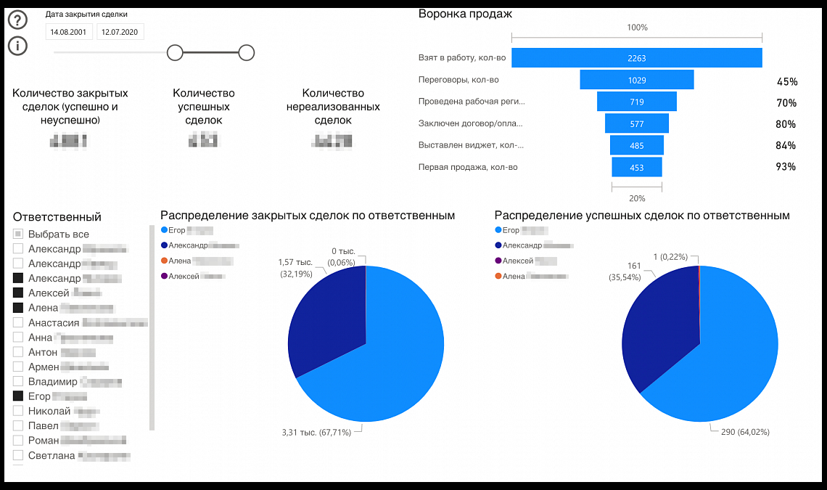Select the Взят в работу funnel bar 2263

[637, 58]
